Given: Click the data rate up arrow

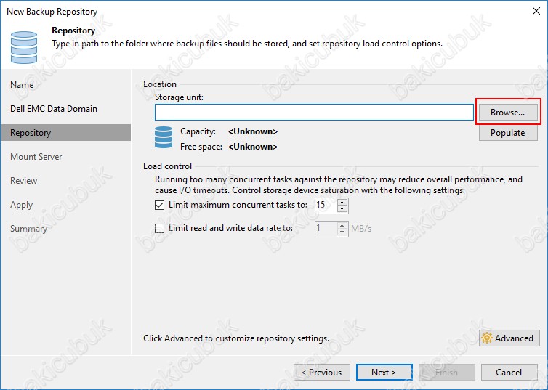Looking at the screenshot, I should pyautogui.click(x=342, y=225).
